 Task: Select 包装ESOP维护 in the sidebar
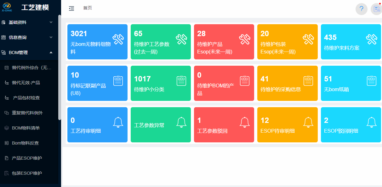(27, 173)
